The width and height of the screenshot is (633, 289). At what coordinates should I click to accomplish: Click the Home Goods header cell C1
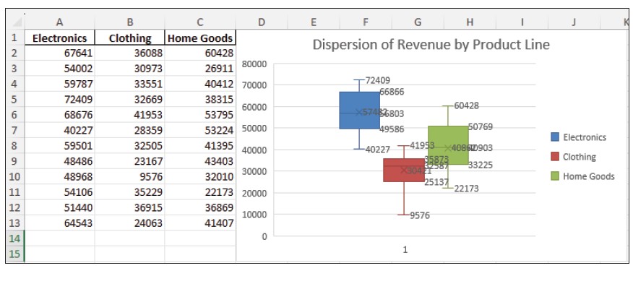point(200,38)
